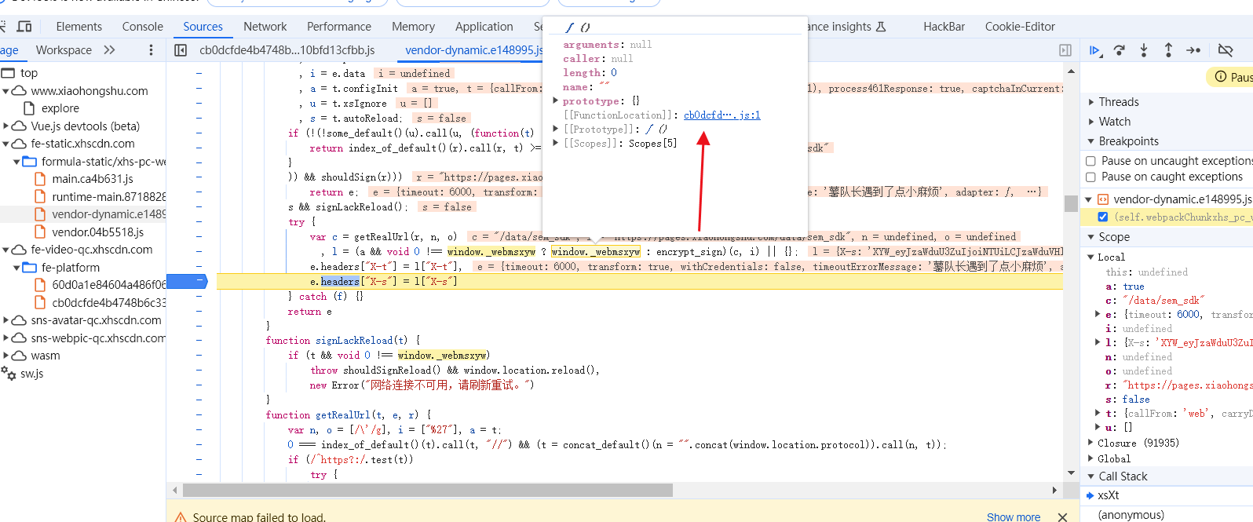The width and height of the screenshot is (1253, 522).
Task: Toggle the device toolbar icon
Action: [24, 27]
